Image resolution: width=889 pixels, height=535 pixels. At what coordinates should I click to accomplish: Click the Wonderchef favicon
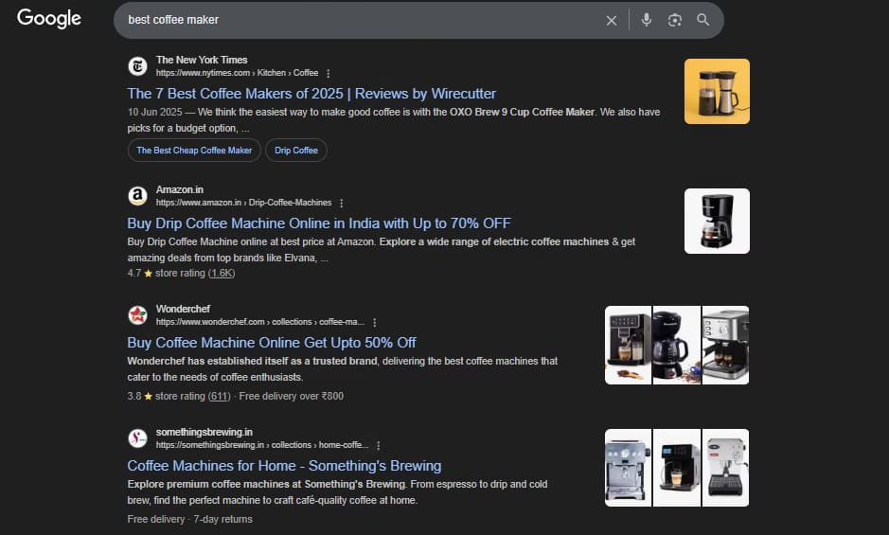137,315
